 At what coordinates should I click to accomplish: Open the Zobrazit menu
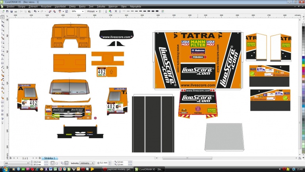click(33, 7)
